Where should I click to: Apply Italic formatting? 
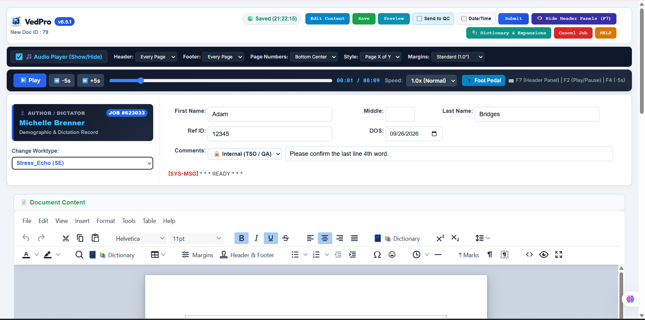pyautogui.click(x=256, y=238)
